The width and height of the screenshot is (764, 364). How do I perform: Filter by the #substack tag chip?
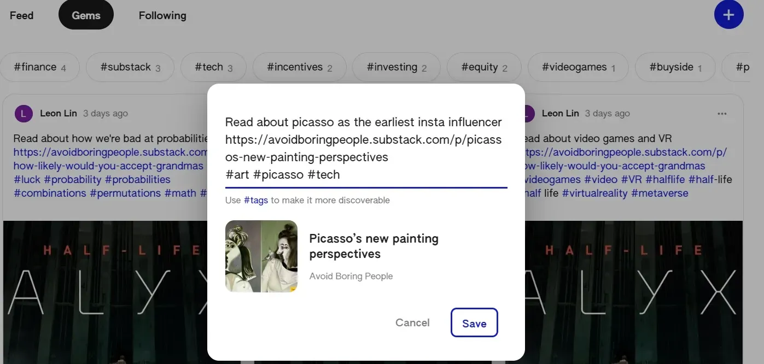130,67
